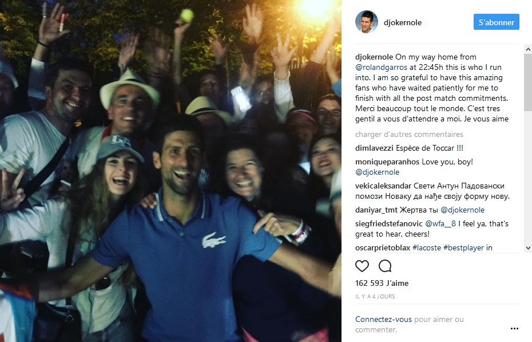The image size is (532, 342).
Task: Open the comment speech bubble icon
Action: tap(385, 266)
